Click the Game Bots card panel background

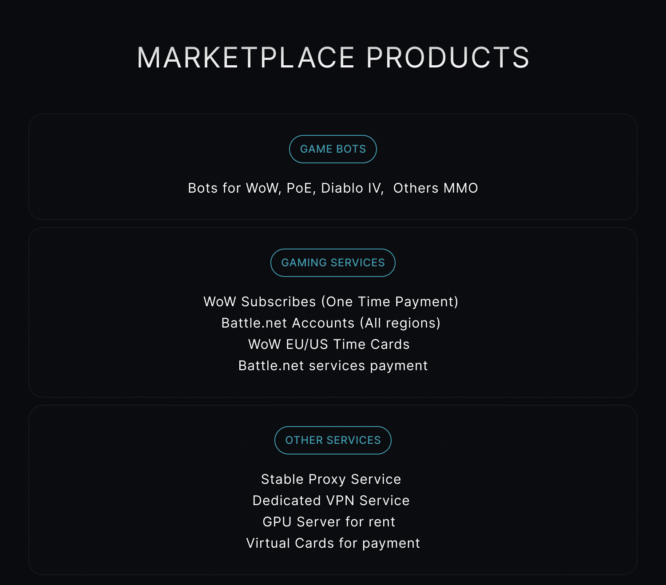[x=111, y=167]
